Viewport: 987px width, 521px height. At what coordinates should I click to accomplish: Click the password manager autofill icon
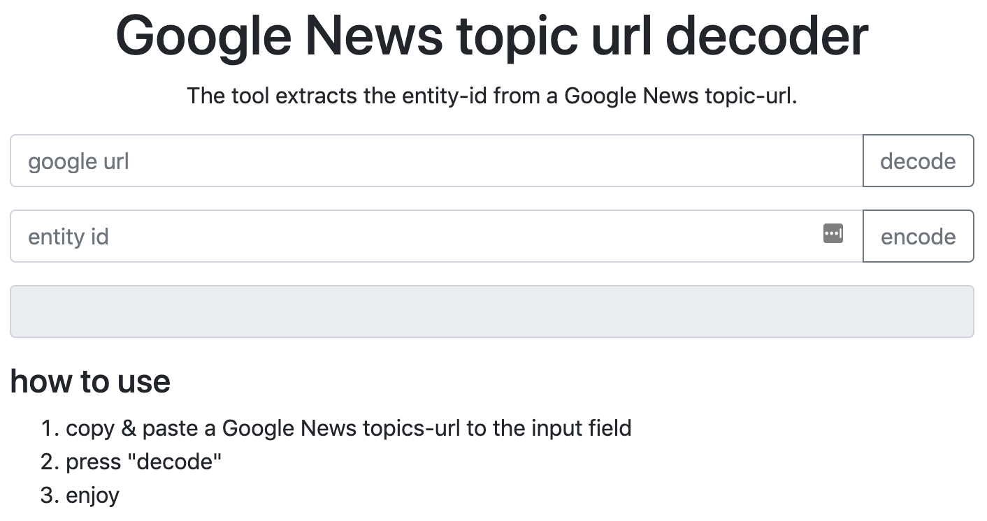pos(833,234)
